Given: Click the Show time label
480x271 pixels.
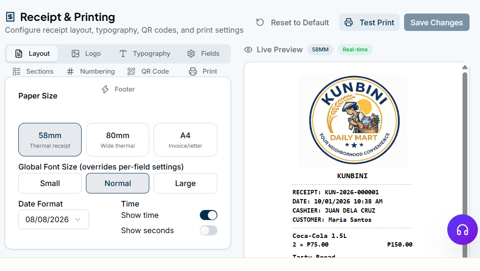Looking at the screenshot, I should tap(140, 215).
